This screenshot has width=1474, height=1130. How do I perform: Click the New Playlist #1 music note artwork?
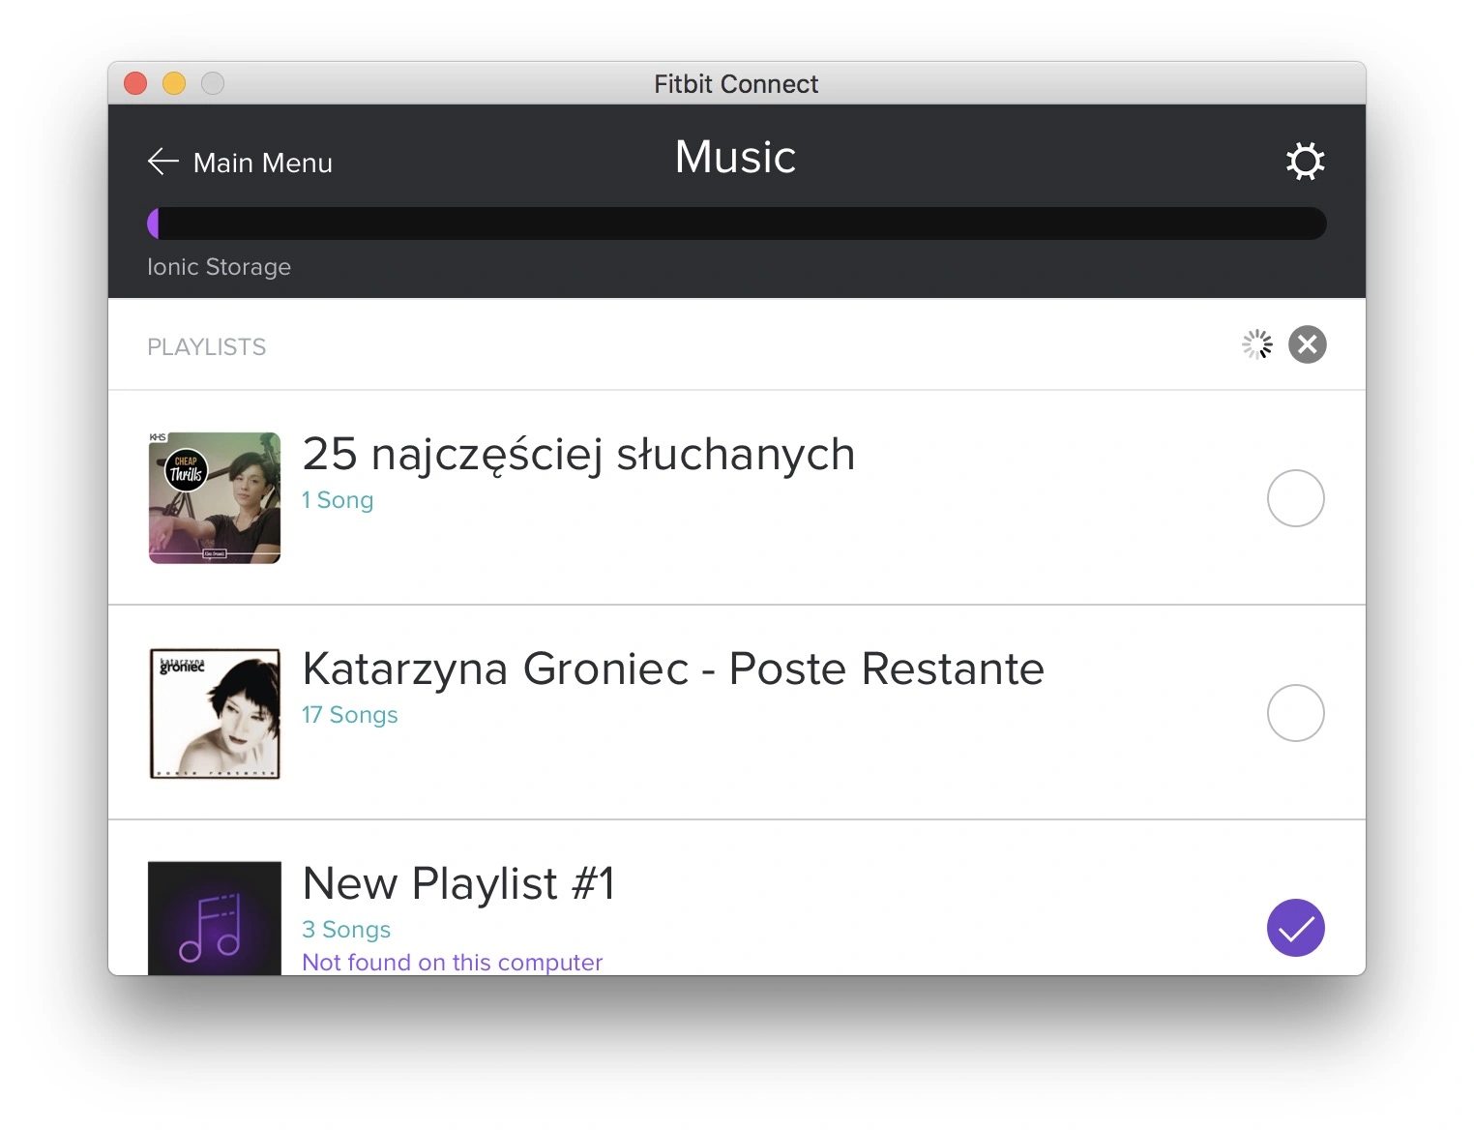215,918
